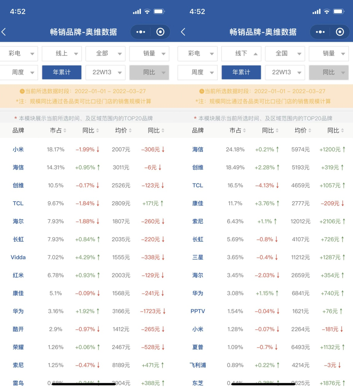Toggle right panel 年累计 button
The width and height of the screenshot is (353, 389).
241,72
